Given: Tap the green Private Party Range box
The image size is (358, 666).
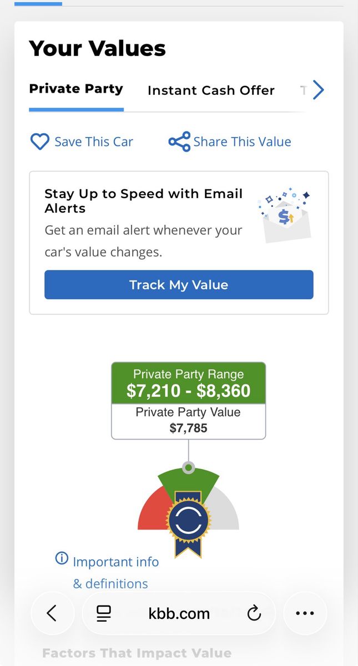Looking at the screenshot, I should coord(188,383).
